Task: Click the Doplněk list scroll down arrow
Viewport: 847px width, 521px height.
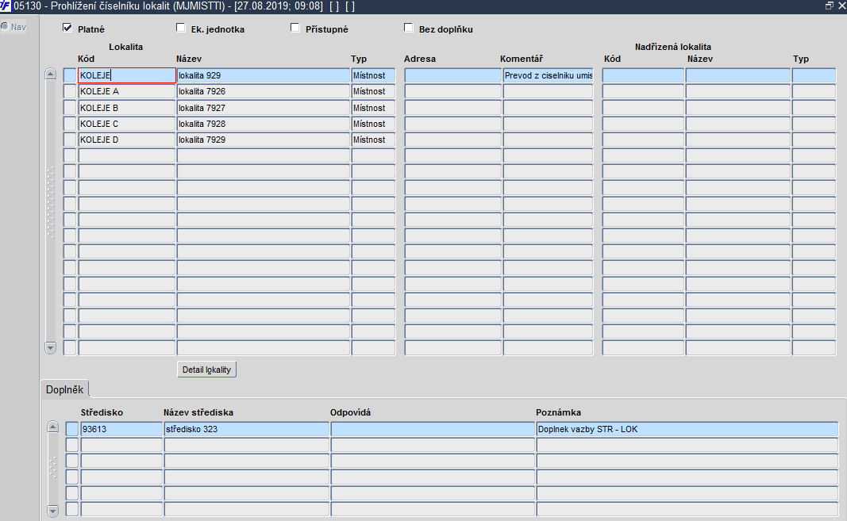Action: click(x=53, y=510)
